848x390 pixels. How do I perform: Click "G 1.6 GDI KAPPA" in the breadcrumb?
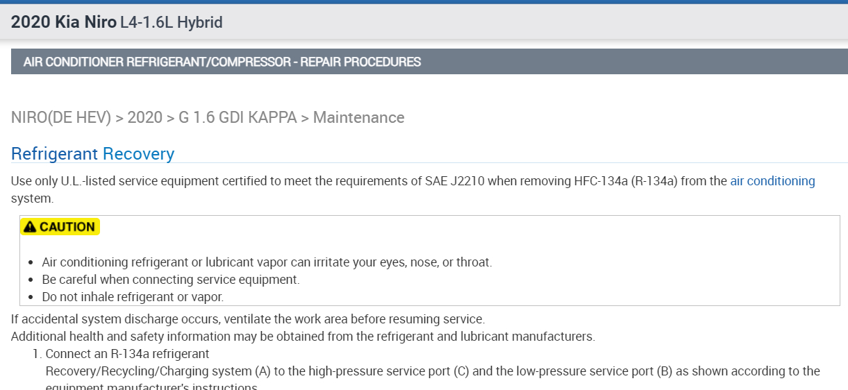[238, 118]
